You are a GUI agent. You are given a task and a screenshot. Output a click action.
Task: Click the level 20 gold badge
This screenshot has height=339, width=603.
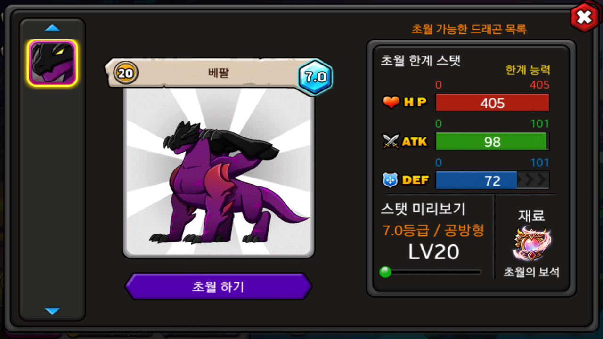(x=126, y=73)
